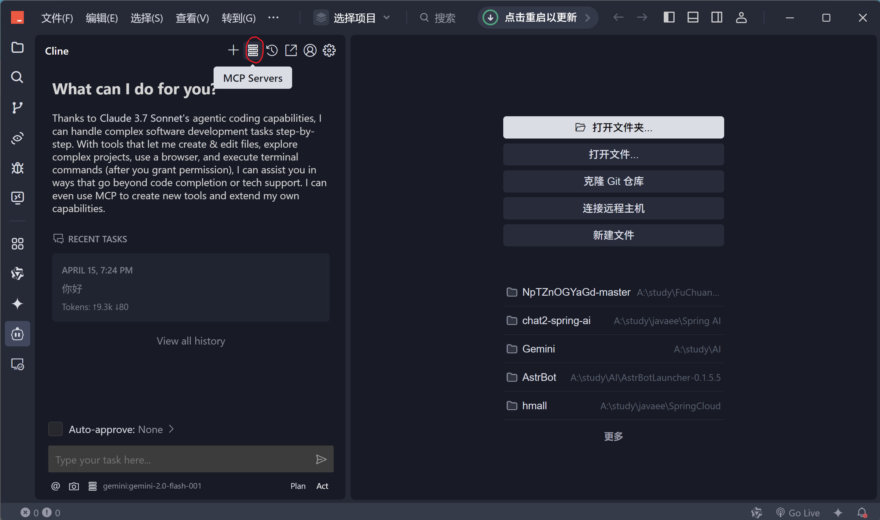Open Cline settings gear
This screenshot has width=880, height=520.
(x=329, y=50)
